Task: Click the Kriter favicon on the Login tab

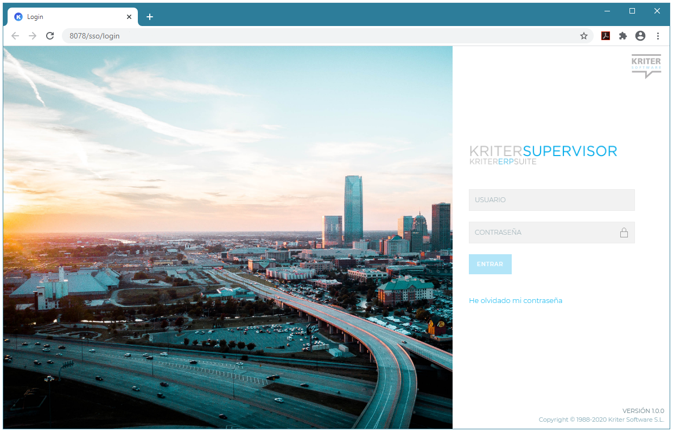Action: point(18,17)
